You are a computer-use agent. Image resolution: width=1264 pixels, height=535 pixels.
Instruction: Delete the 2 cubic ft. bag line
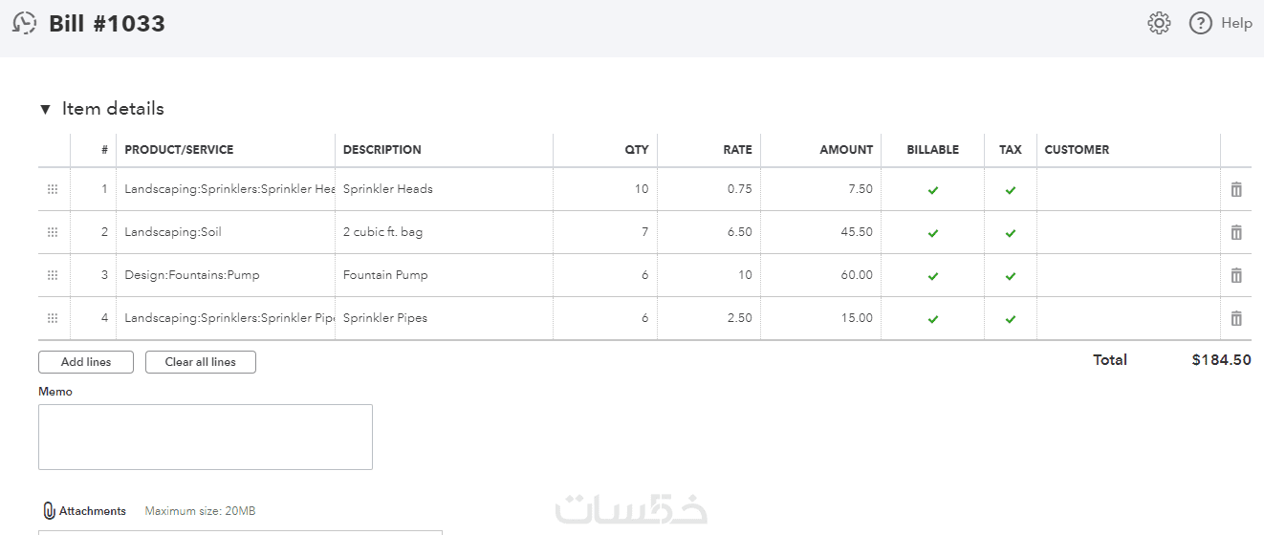pyautogui.click(x=1236, y=232)
